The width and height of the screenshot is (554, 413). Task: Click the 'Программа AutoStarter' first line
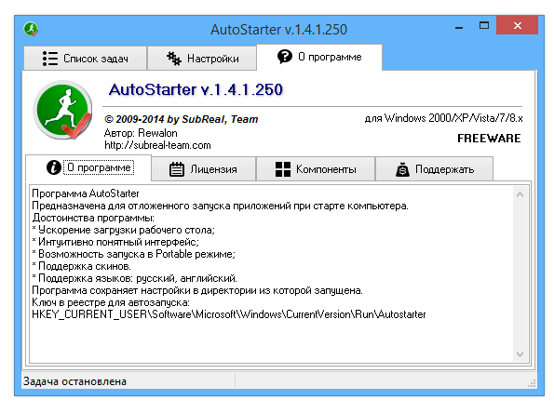click(86, 193)
